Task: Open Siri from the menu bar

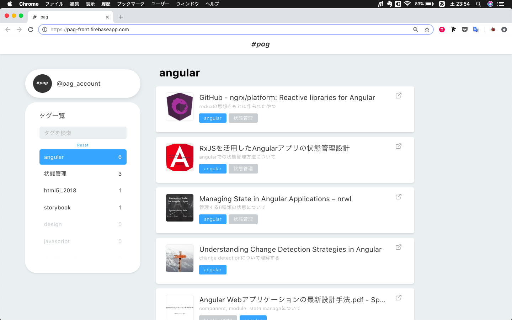Action: 490,4
